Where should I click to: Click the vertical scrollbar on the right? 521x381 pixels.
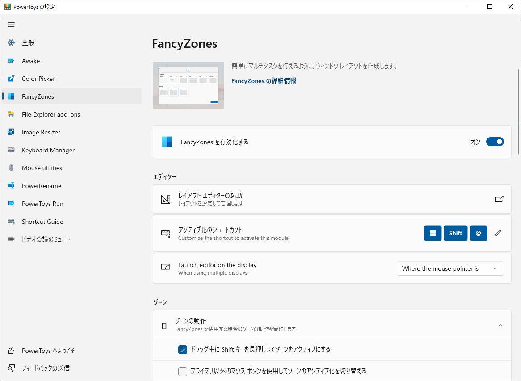click(x=519, y=112)
